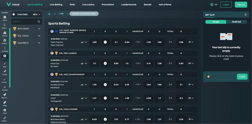Go to the Slots menu
Viewport: 252px width, 124px height.
click(x=72, y=5)
